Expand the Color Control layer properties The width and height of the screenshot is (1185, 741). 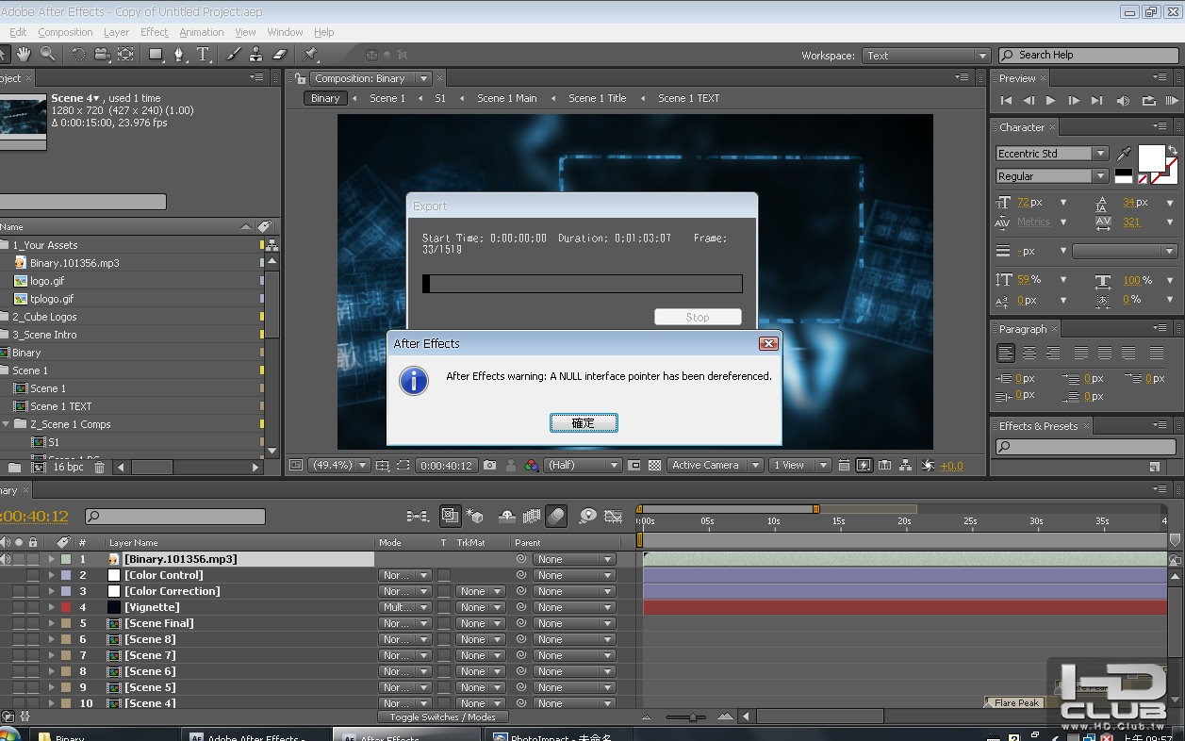pyautogui.click(x=52, y=575)
